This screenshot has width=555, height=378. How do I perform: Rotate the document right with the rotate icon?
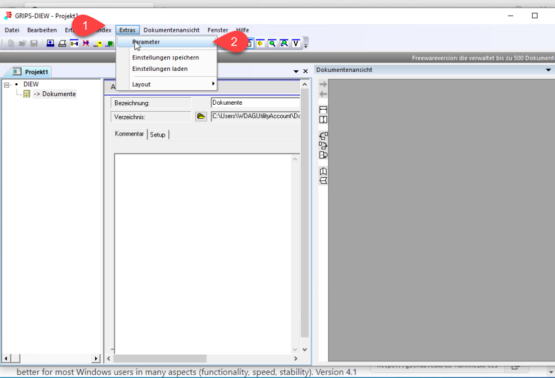pos(323,145)
